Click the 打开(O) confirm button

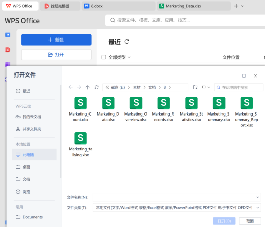tap(224, 221)
